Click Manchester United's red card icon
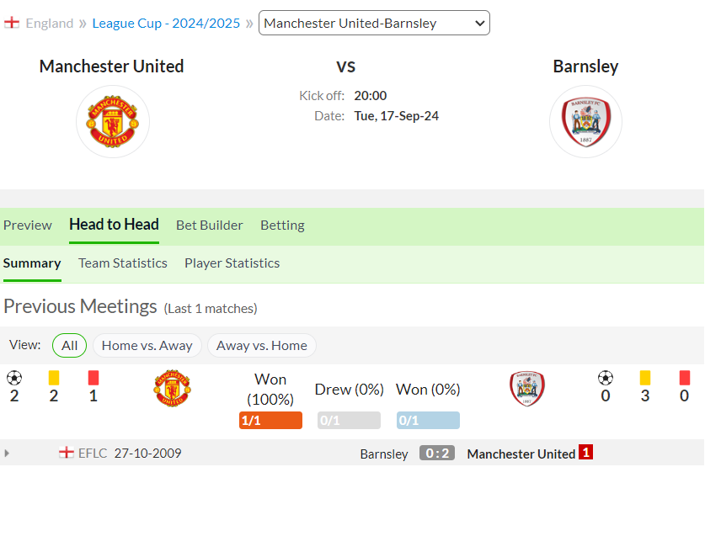 click(x=93, y=378)
